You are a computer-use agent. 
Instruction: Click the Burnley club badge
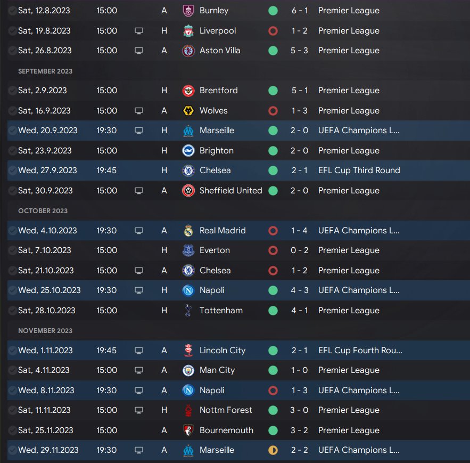188,11
